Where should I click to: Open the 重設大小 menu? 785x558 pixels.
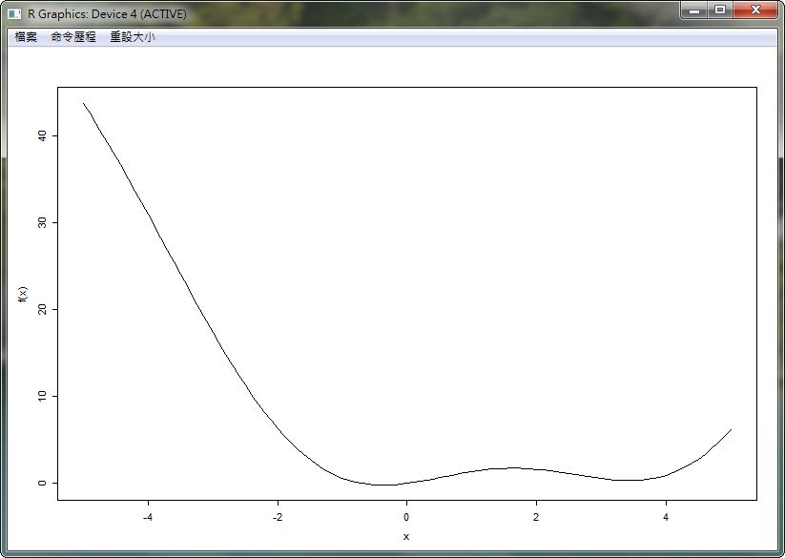coord(132,37)
